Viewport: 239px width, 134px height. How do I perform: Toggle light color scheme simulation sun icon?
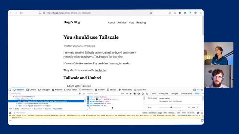[134, 94]
